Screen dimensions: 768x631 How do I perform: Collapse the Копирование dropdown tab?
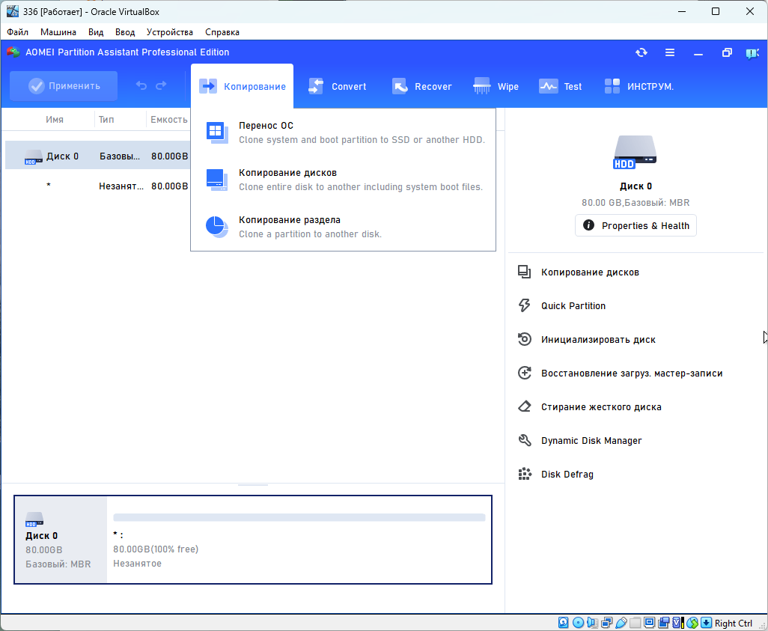(243, 86)
